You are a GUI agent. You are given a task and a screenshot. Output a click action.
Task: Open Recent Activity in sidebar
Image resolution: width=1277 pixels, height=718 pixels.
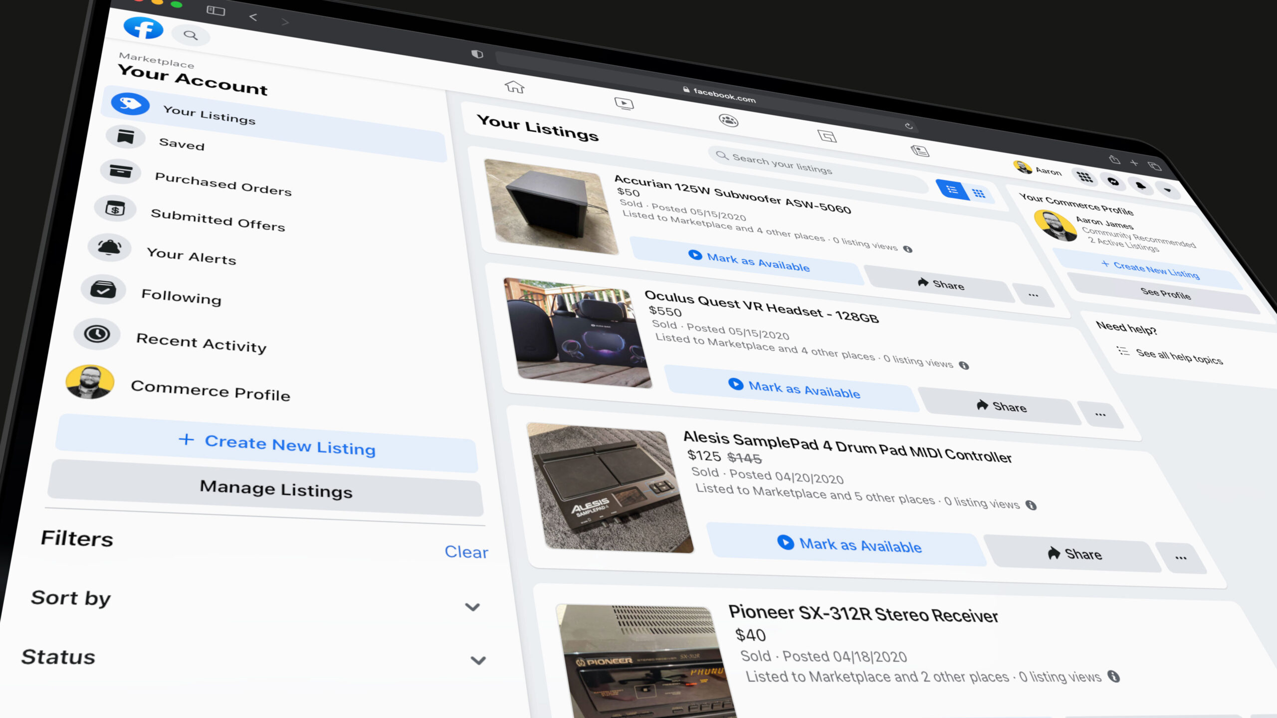point(201,343)
